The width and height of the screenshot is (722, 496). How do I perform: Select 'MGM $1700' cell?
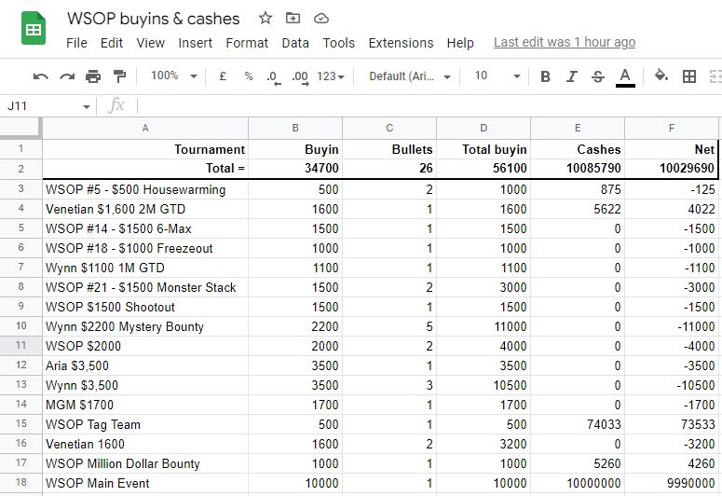[x=145, y=405]
